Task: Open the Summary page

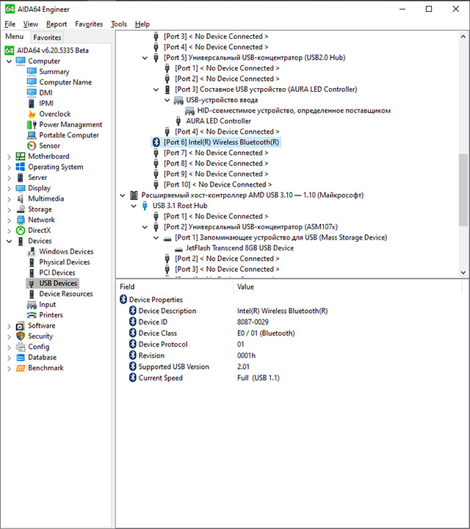Action: tap(54, 71)
